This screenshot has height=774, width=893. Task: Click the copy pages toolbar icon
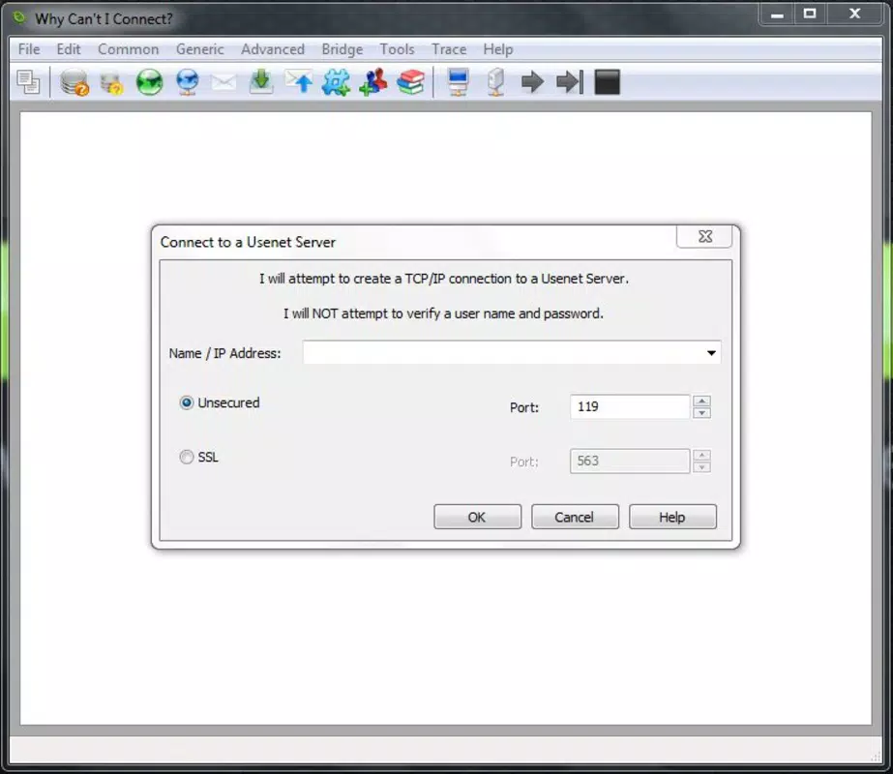28,82
